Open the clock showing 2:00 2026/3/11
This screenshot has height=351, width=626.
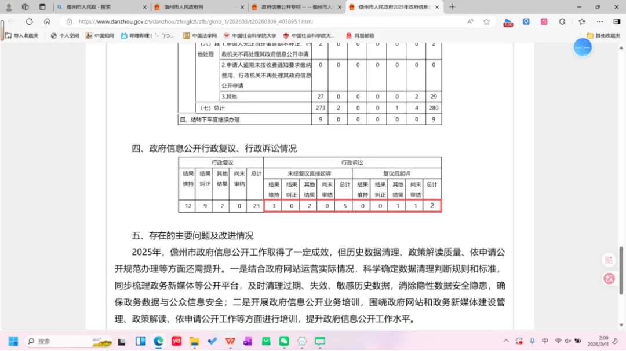pos(598,341)
